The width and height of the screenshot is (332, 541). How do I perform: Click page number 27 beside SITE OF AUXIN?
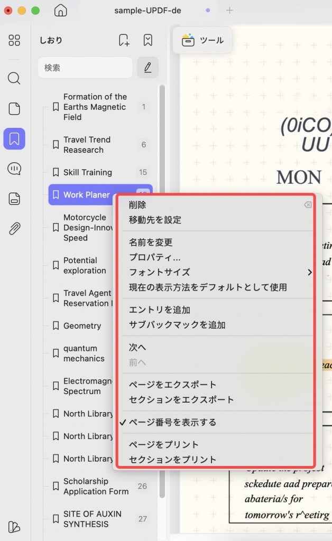click(143, 519)
